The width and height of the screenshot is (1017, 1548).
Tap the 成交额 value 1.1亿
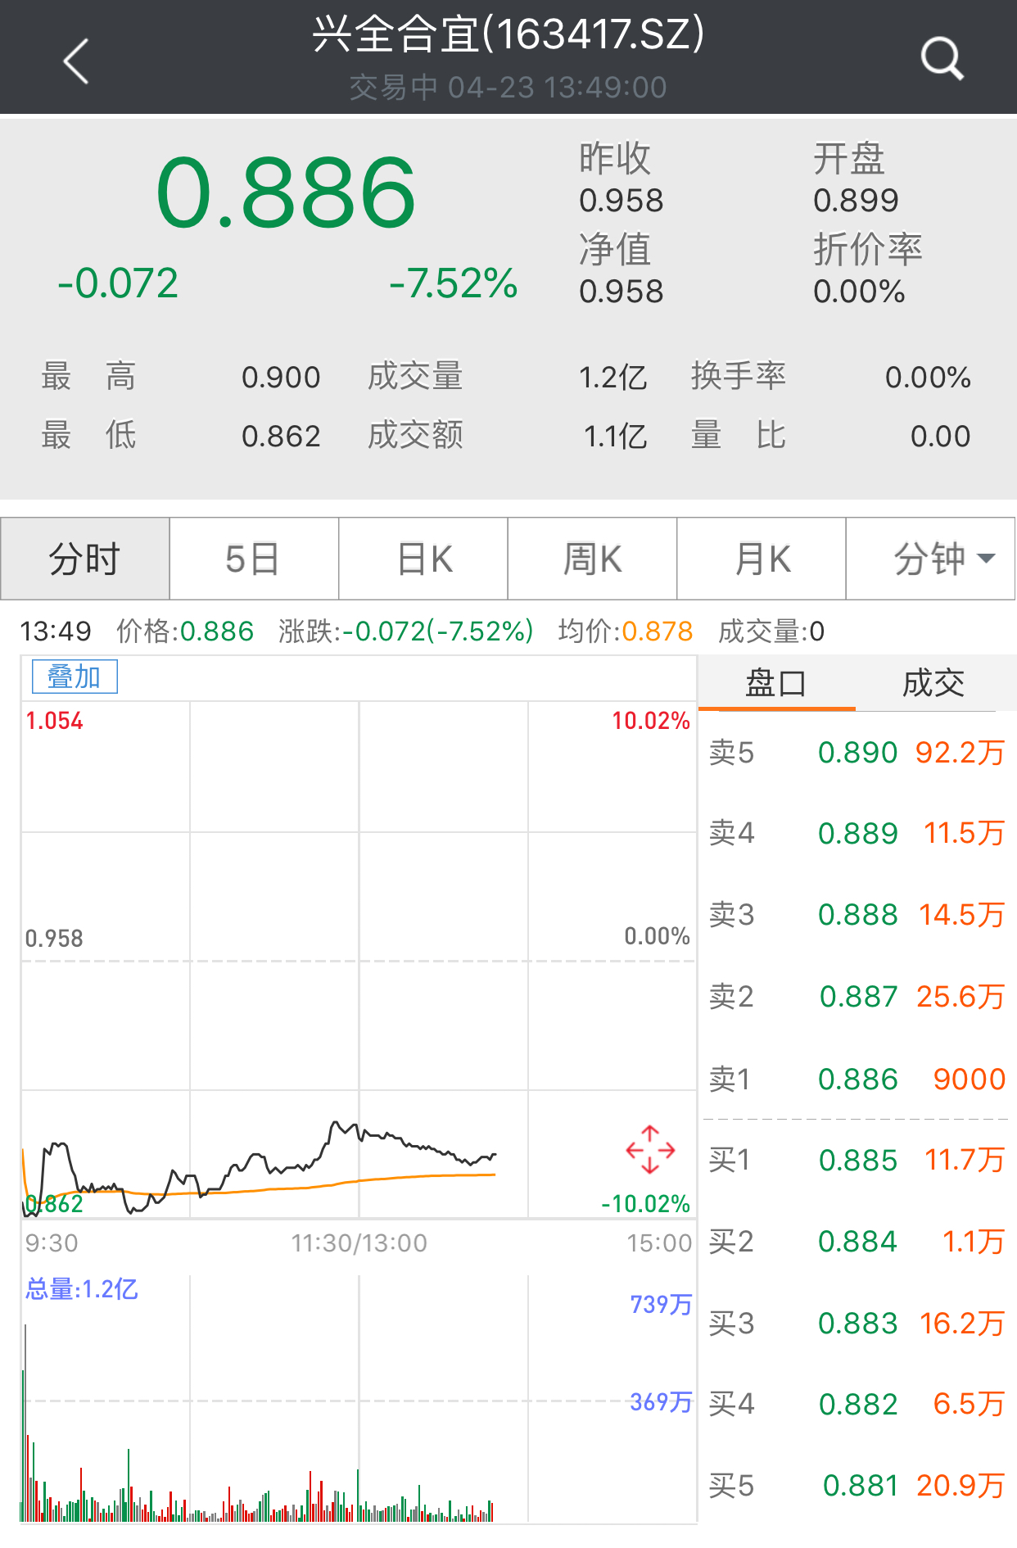pyautogui.click(x=615, y=436)
